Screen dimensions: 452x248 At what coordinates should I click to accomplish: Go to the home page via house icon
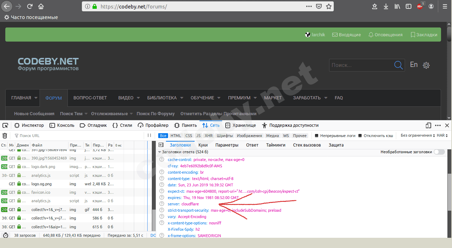[41, 6]
